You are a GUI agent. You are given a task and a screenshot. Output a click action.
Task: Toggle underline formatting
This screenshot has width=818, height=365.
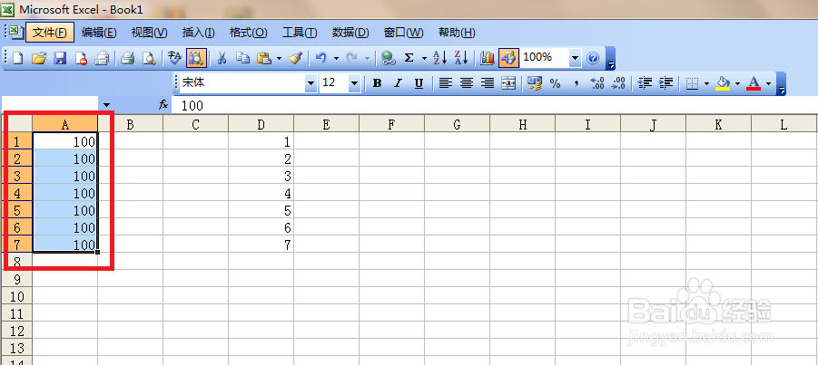pyautogui.click(x=419, y=83)
